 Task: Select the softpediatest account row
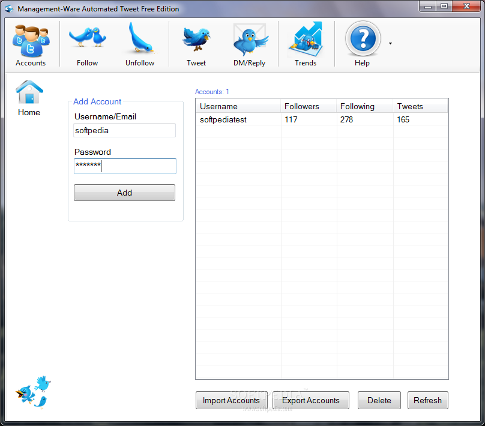pyautogui.click(x=322, y=119)
